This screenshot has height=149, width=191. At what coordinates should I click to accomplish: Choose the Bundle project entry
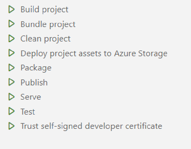[x=48, y=24]
